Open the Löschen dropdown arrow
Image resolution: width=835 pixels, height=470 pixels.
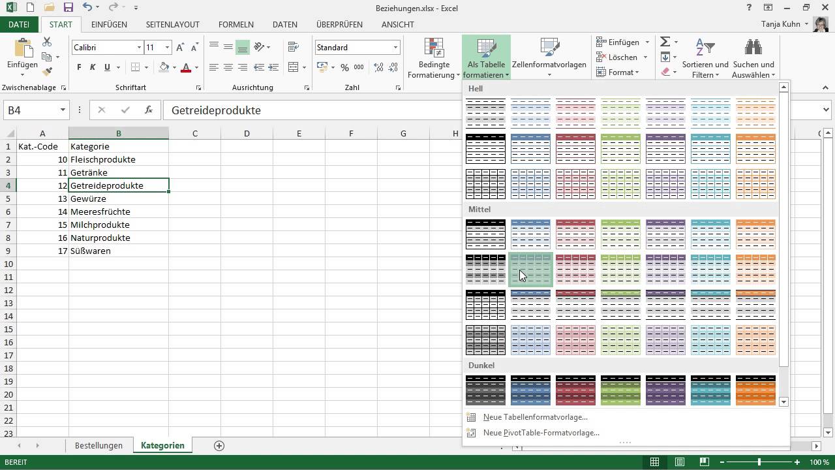pyautogui.click(x=646, y=57)
